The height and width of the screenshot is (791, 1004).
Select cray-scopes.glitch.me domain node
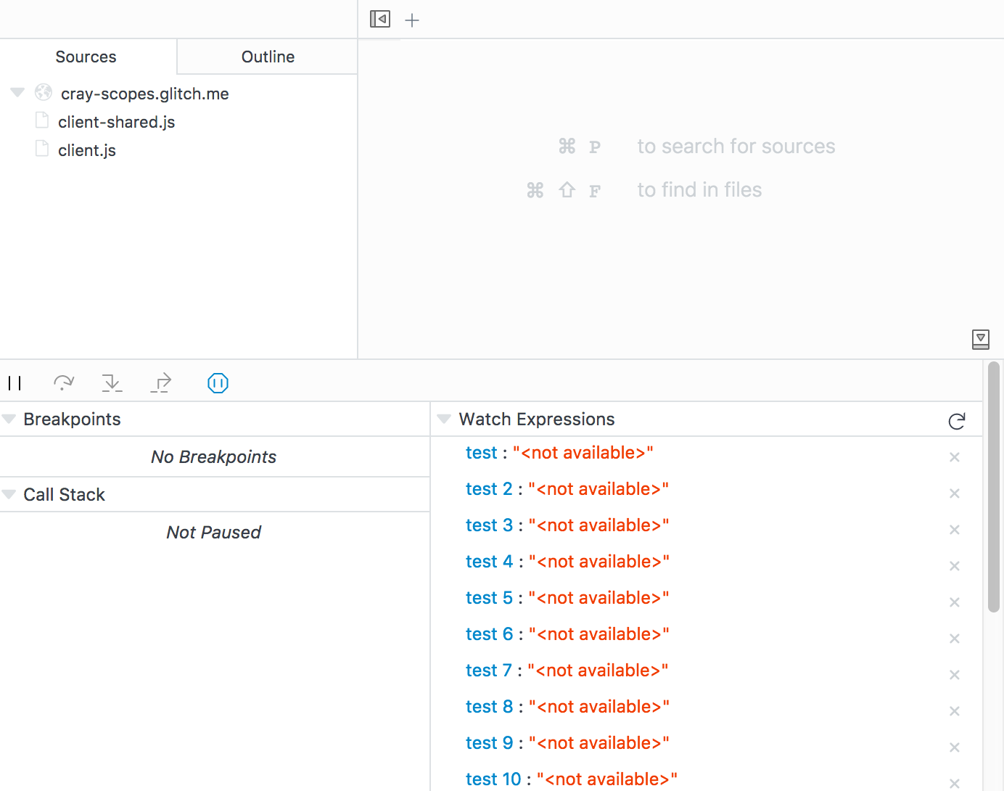(x=145, y=94)
